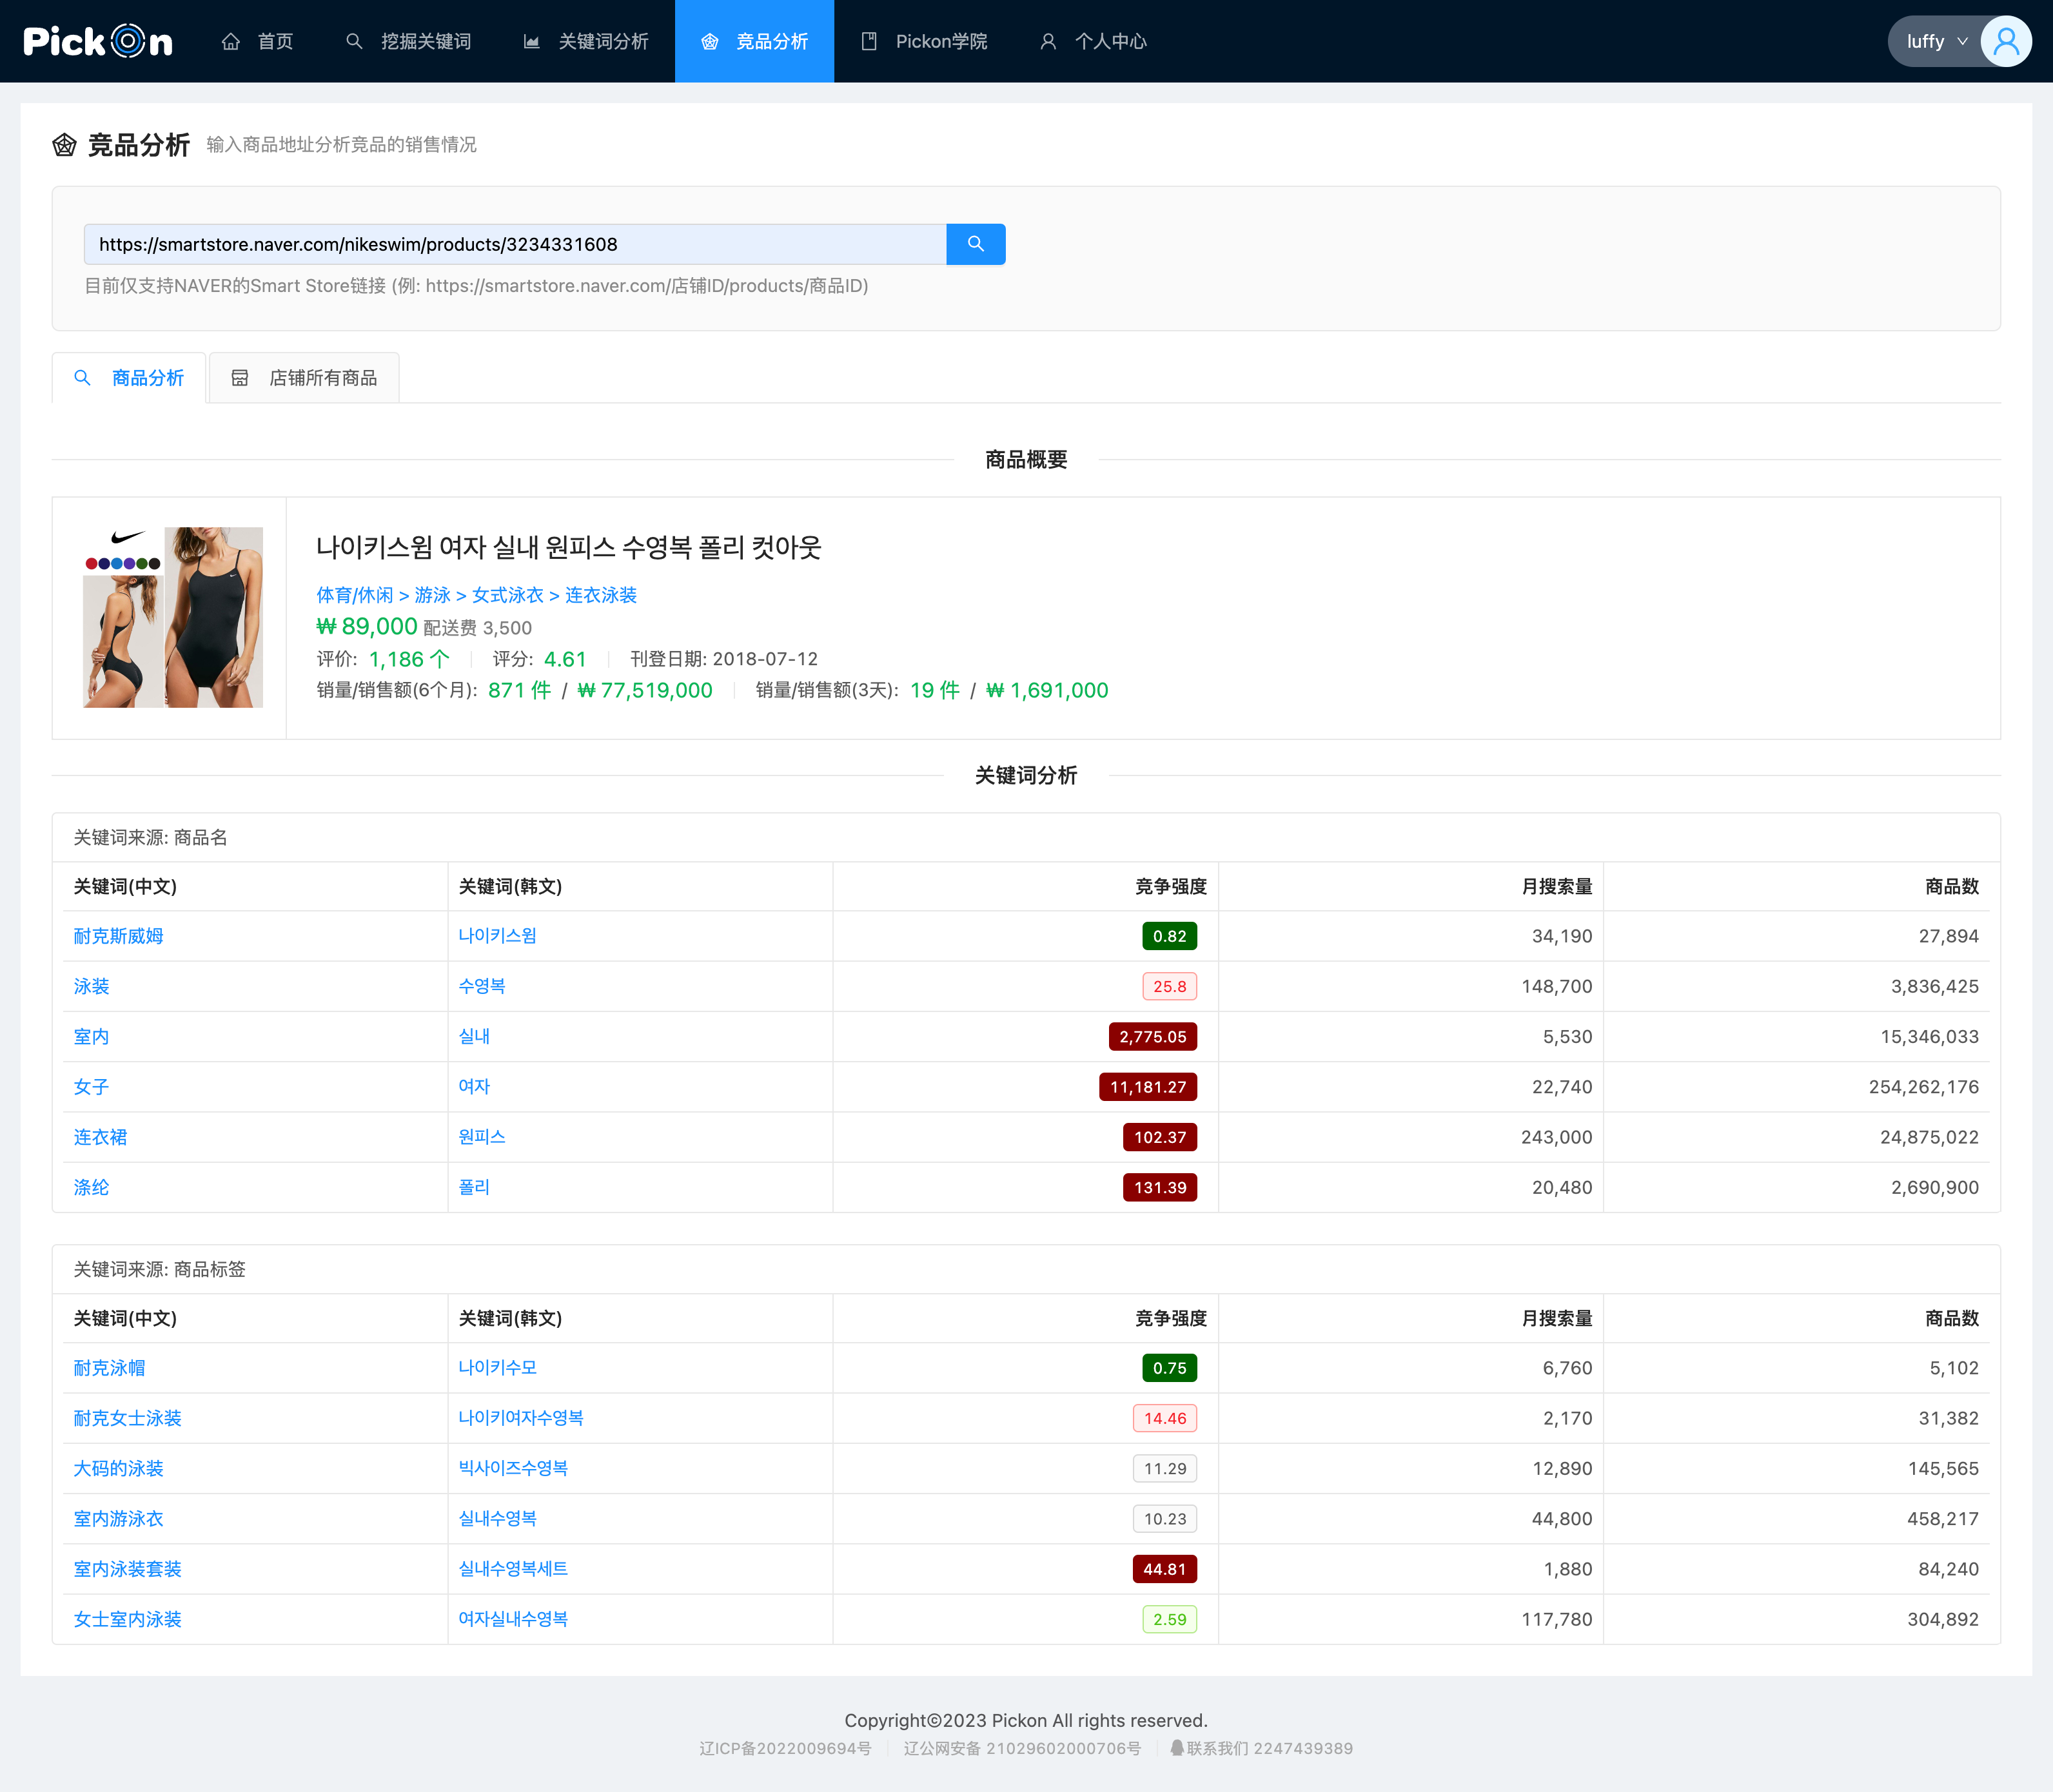2053x1792 pixels.
Task: Open the 游泳 category link
Action: tap(432, 596)
